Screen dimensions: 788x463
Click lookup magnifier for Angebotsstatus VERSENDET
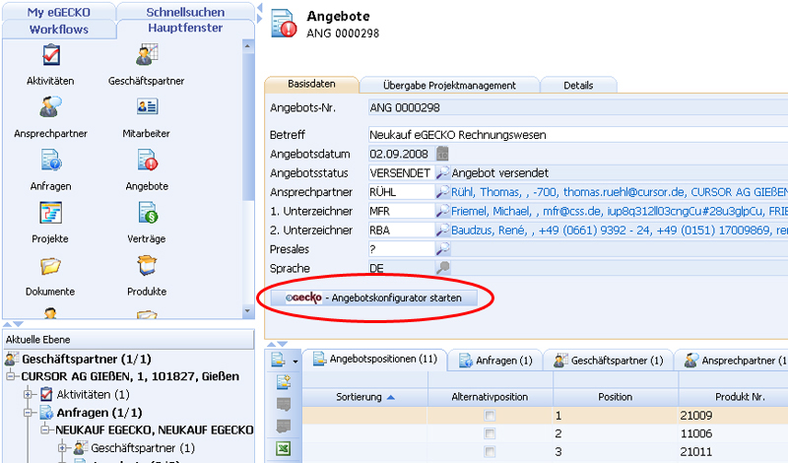tap(442, 172)
